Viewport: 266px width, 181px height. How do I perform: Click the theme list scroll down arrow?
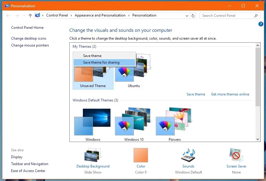point(258,139)
